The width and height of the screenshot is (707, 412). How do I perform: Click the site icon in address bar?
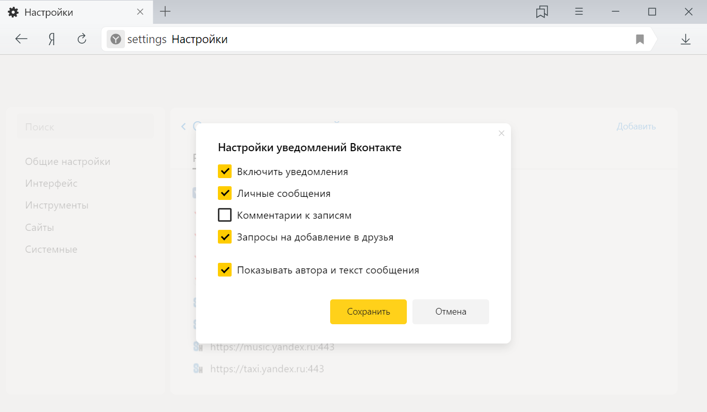(116, 39)
